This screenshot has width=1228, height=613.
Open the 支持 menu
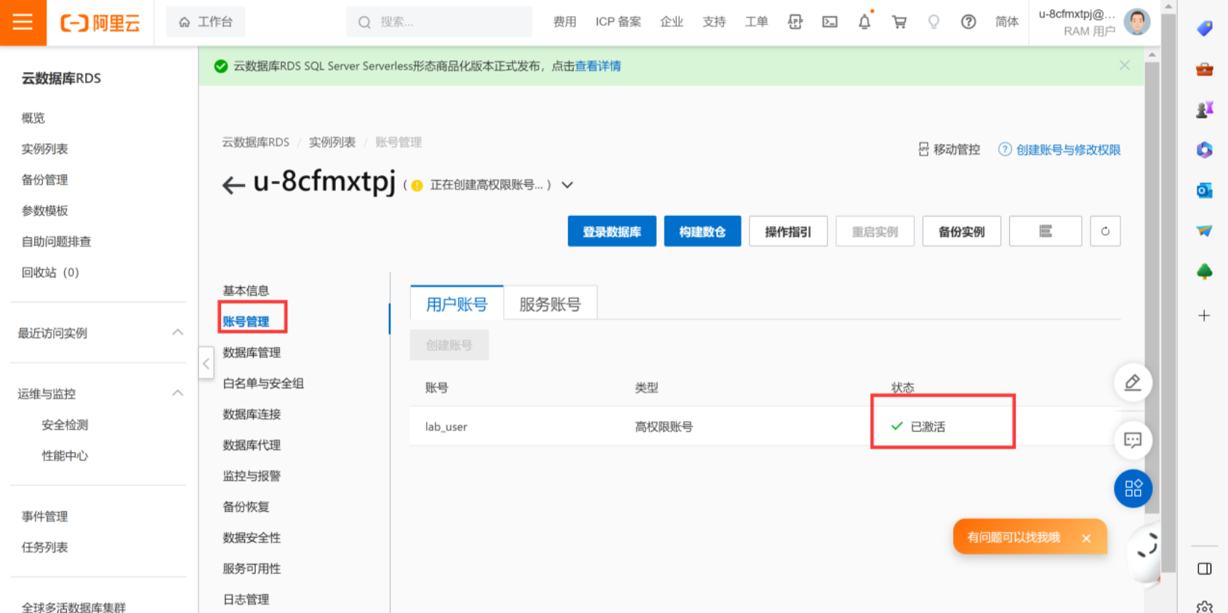[714, 22]
